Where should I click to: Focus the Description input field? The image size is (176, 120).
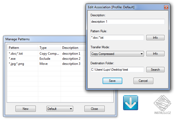point(127,22)
